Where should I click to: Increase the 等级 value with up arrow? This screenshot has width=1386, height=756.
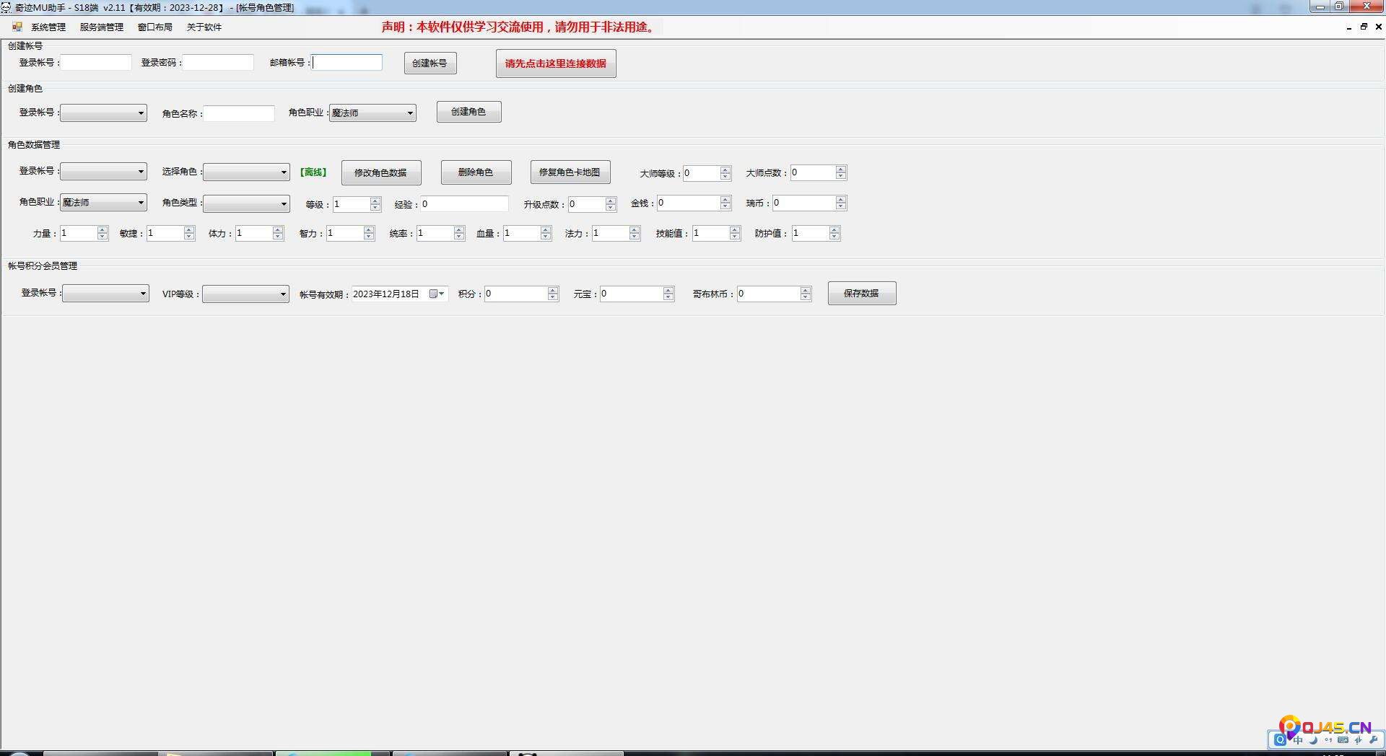point(375,201)
